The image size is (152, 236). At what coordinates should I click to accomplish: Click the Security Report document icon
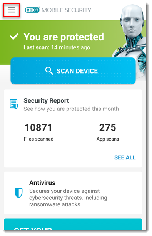(x=14, y=104)
